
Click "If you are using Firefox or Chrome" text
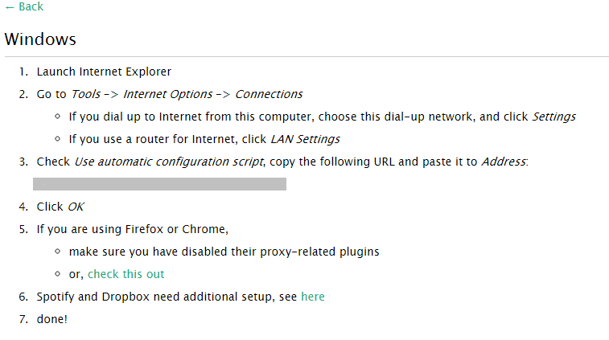[x=133, y=229]
